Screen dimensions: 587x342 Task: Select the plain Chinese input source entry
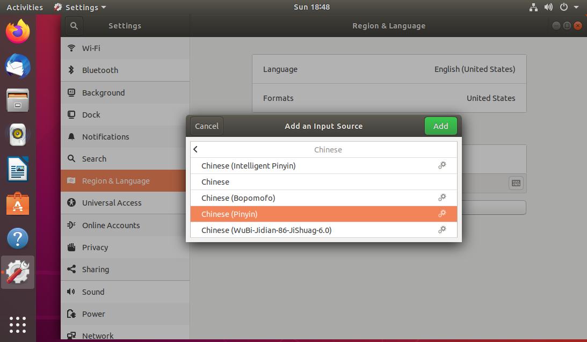215,181
